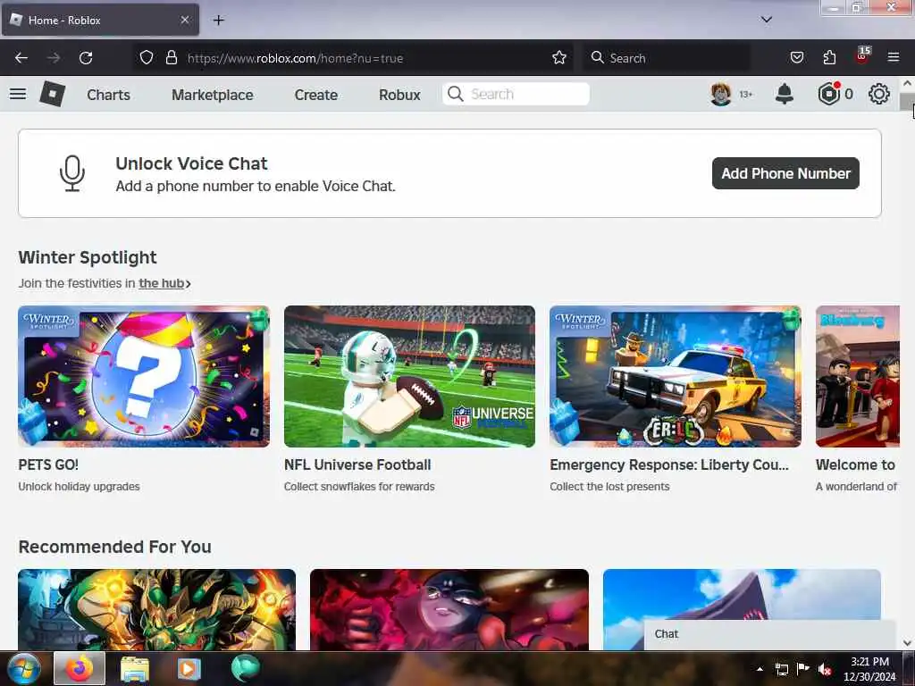The width and height of the screenshot is (915, 686).
Task: Open the Firefox application menu
Action: click(x=894, y=58)
